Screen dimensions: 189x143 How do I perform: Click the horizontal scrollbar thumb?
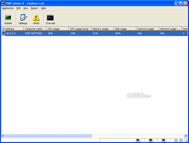coord(48,136)
